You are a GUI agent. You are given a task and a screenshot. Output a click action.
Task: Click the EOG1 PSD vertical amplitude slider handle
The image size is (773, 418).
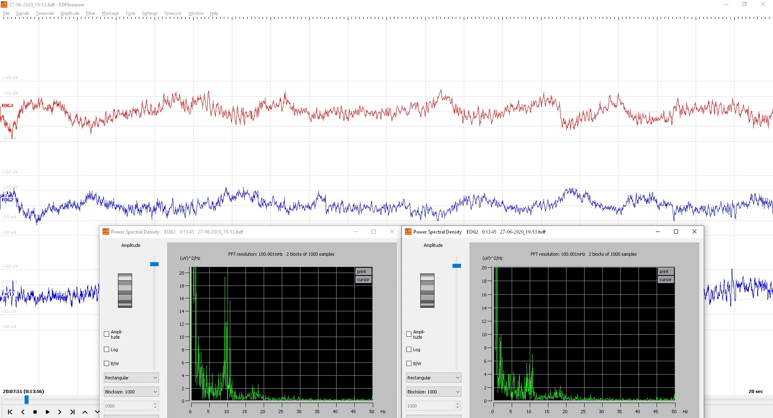point(154,264)
